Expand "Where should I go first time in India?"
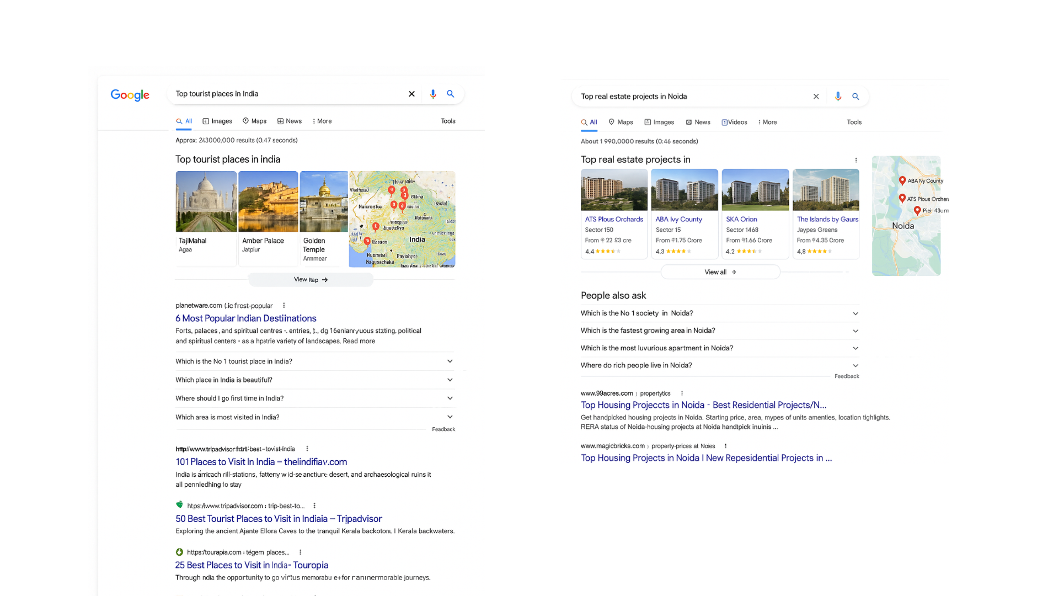This screenshot has height=596, width=1048. (x=315, y=398)
